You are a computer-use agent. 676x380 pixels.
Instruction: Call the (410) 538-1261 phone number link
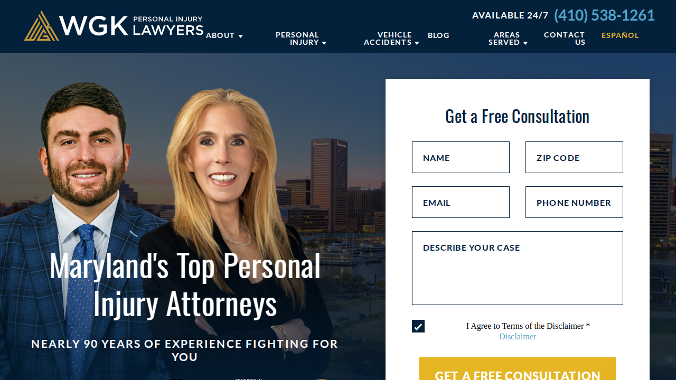604,15
